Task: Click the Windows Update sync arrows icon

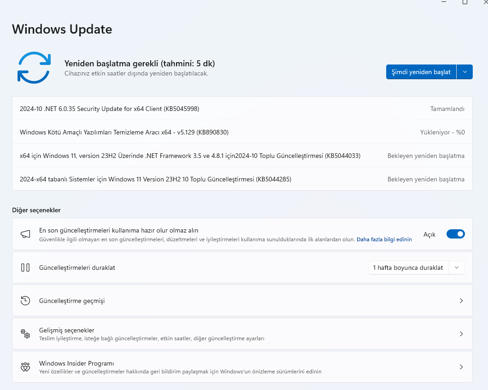Action: pyautogui.click(x=34, y=68)
